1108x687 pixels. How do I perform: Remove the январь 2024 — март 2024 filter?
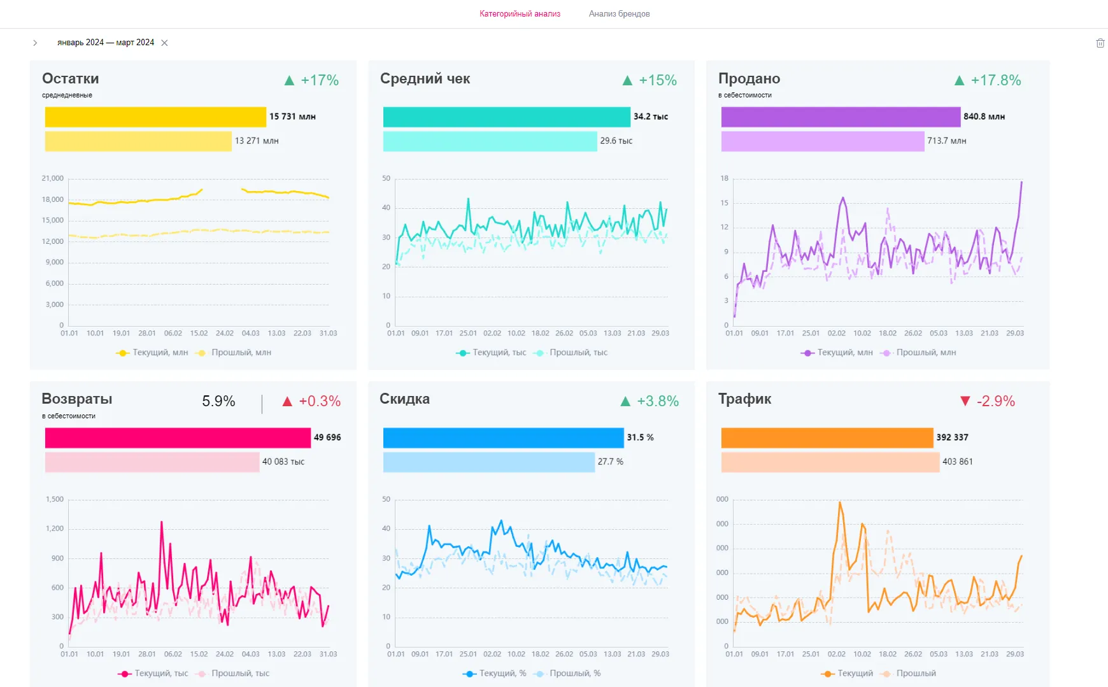(x=164, y=43)
